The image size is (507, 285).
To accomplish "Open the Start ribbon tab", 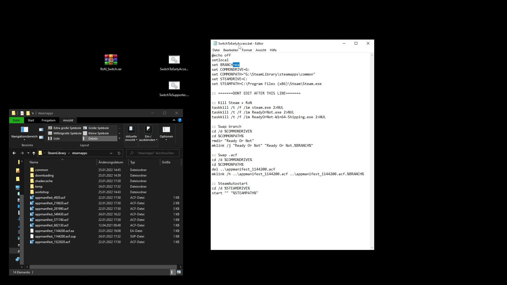I will [31, 120].
